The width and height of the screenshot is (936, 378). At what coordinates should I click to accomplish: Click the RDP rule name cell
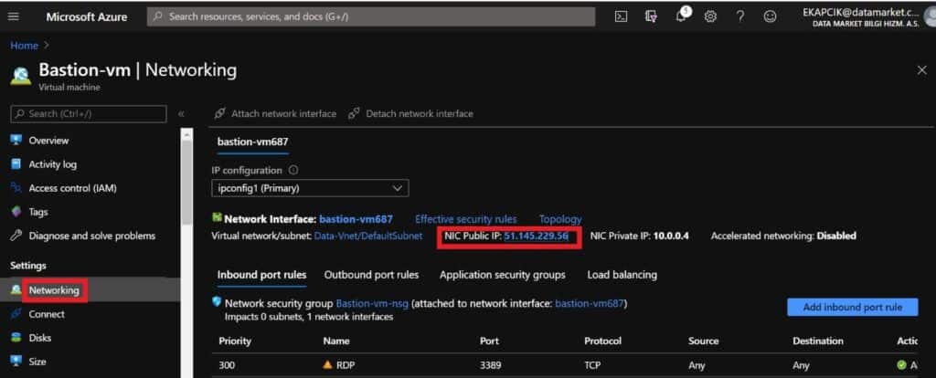346,364
